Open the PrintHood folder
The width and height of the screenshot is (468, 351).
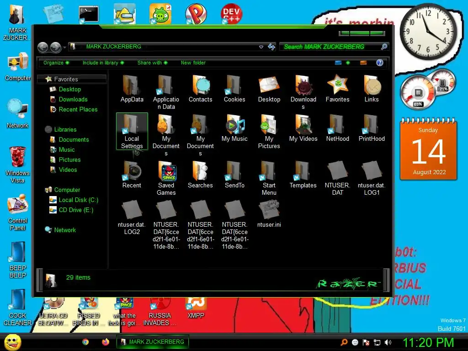(x=372, y=128)
